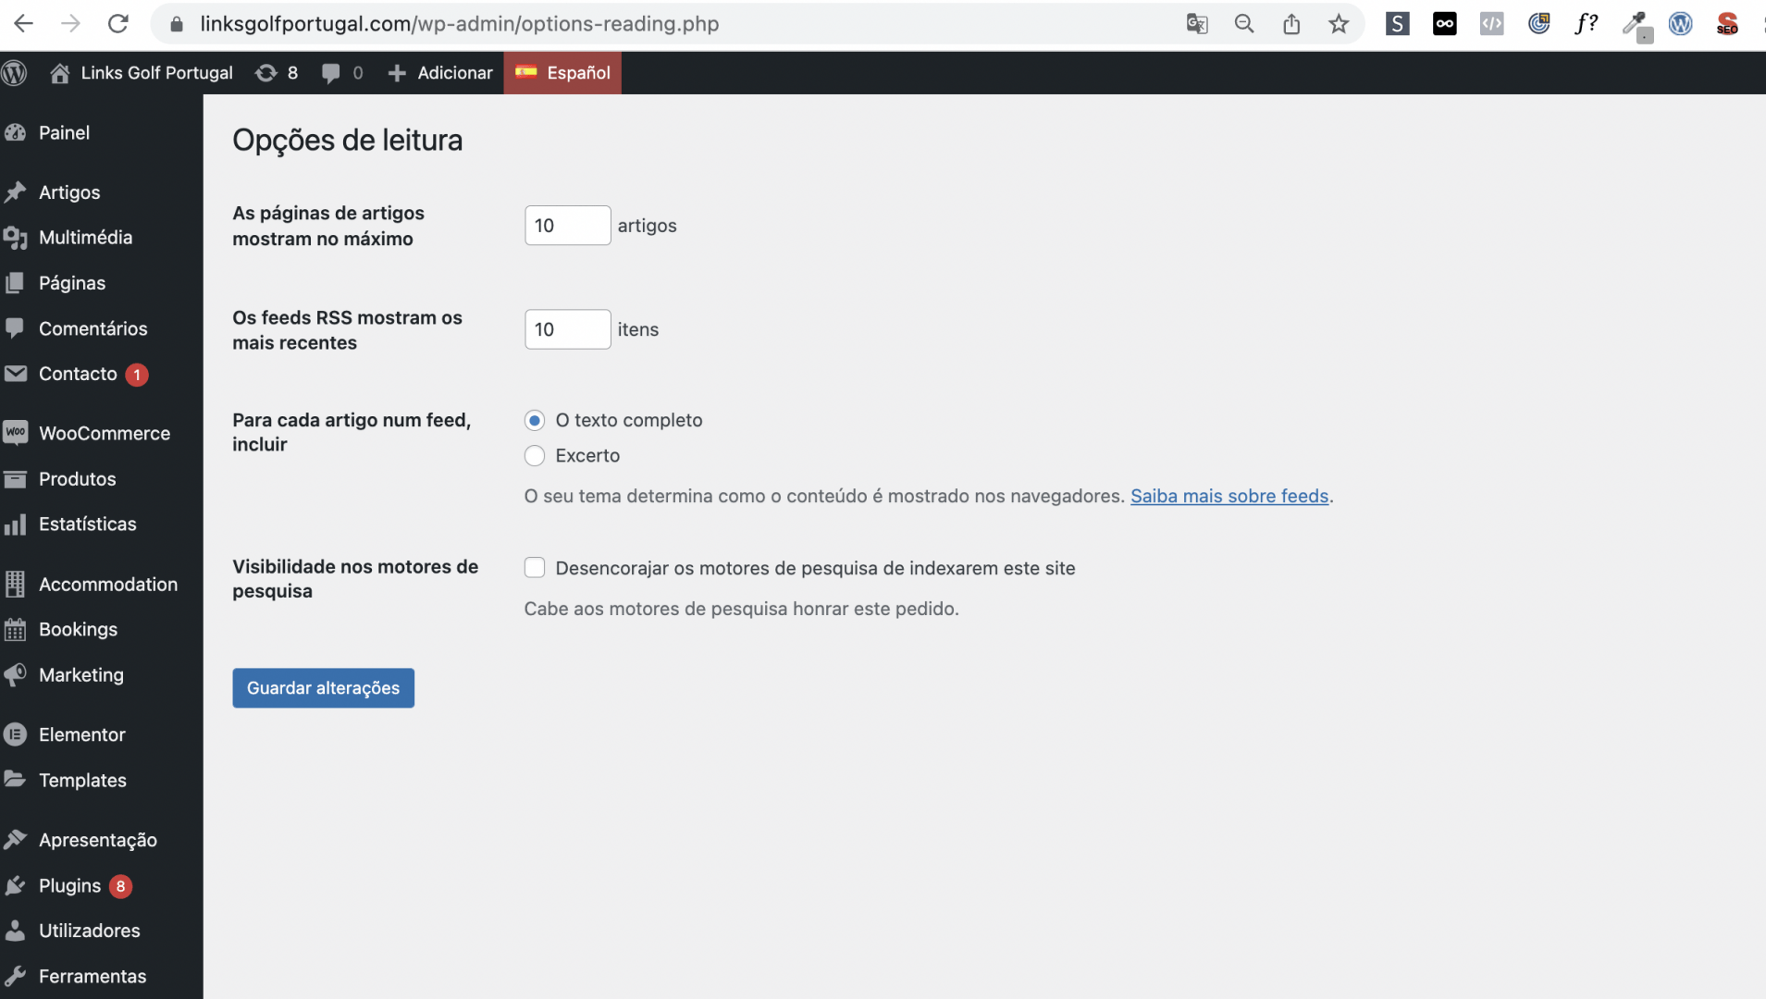Click the Artigos pushpin icon

point(15,192)
